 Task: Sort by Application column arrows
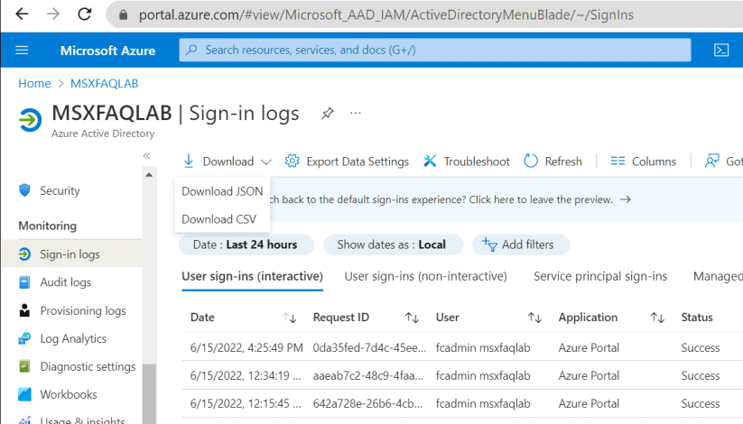(x=657, y=318)
